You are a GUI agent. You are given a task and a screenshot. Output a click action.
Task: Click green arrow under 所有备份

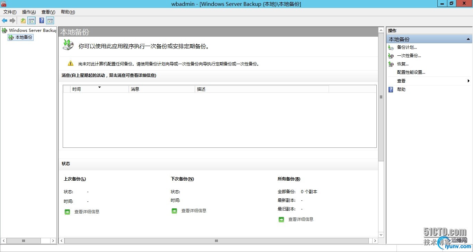(282, 219)
